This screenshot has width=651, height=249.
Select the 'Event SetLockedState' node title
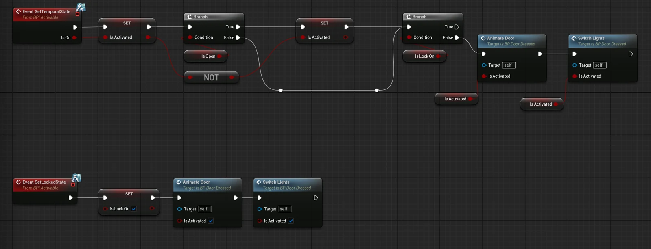click(44, 182)
